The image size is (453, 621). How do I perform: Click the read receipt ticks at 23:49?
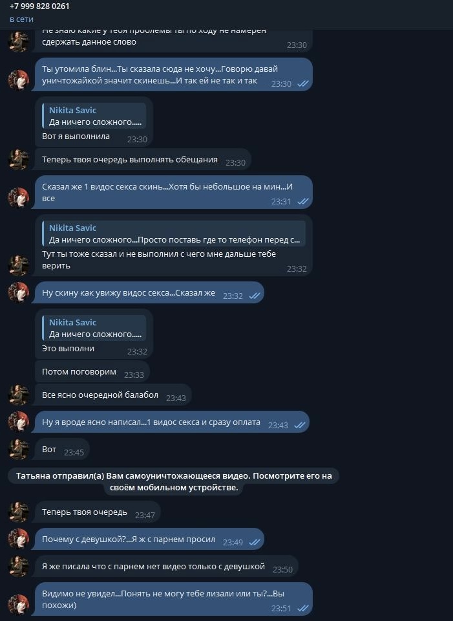(254, 542)
